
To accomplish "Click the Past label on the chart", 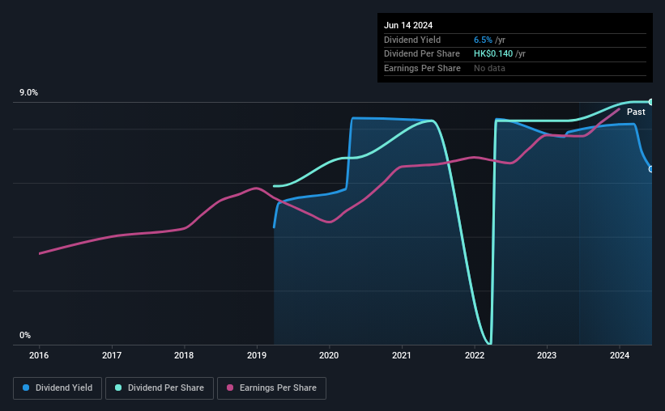I will (x=636, y=112).
